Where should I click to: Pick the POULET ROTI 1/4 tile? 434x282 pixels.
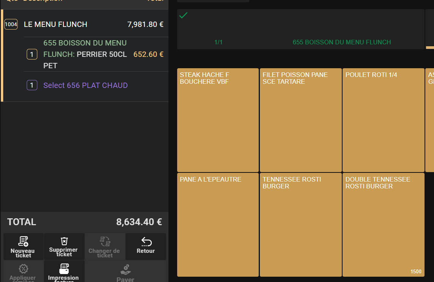tap(383, 120)
